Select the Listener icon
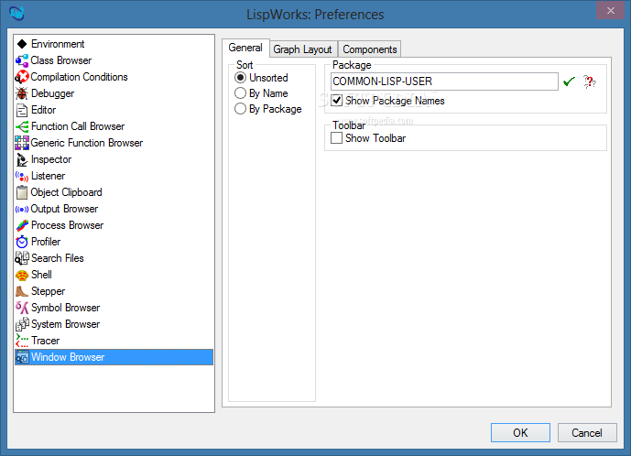Viewport: 631px width, 456px height. [x=22, y=176]
